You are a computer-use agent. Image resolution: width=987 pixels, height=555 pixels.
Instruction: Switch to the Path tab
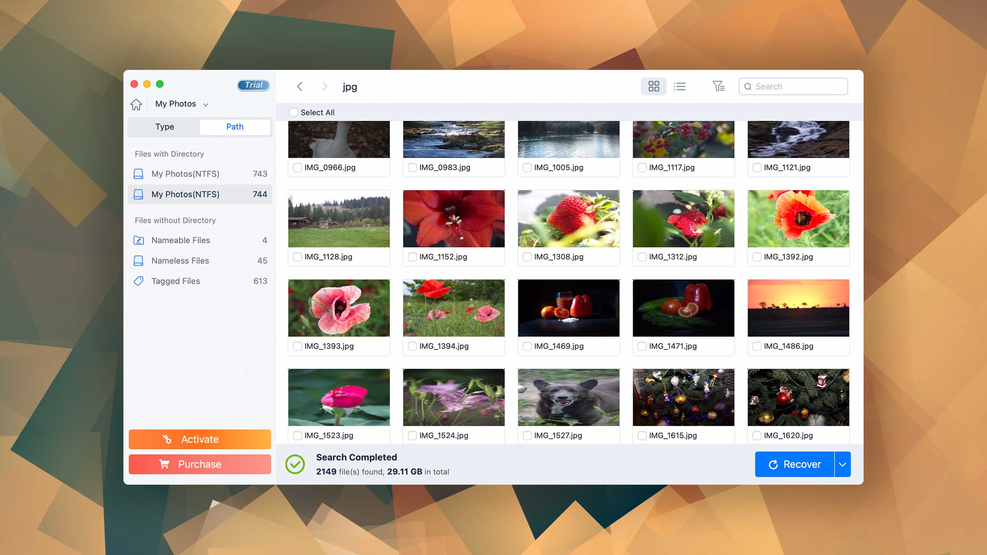[x=235, y=127]
